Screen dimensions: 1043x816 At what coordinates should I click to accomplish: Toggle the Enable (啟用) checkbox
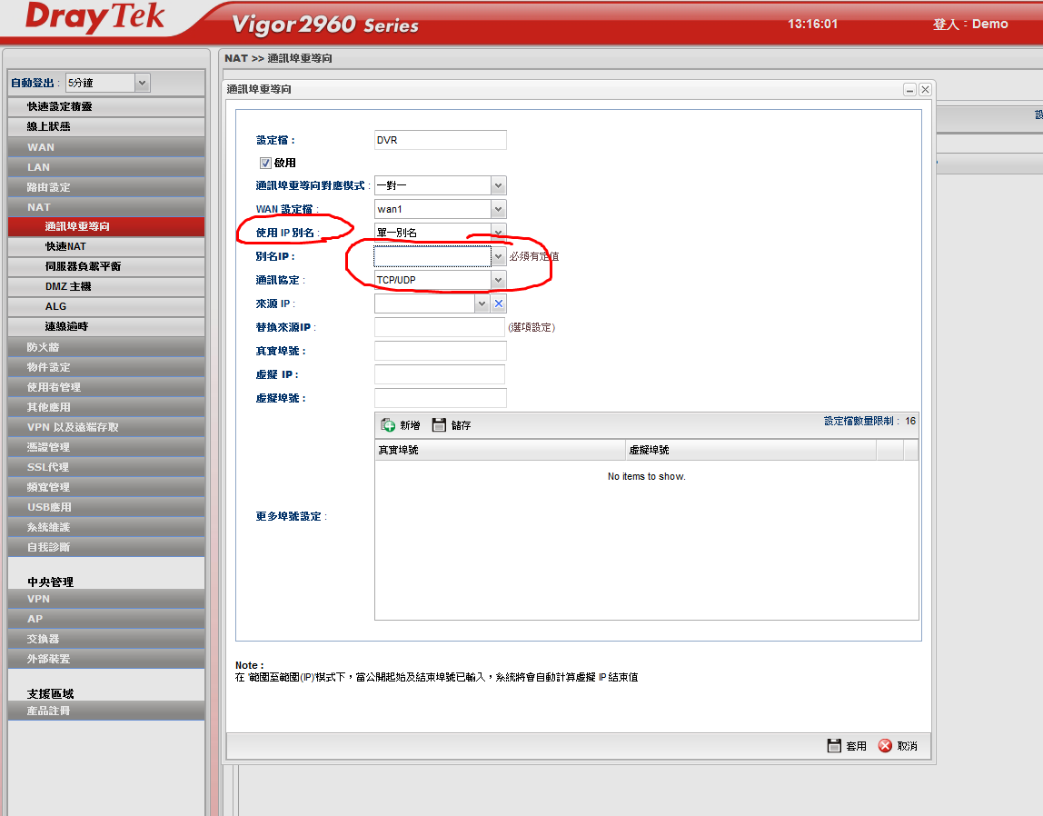265,164
